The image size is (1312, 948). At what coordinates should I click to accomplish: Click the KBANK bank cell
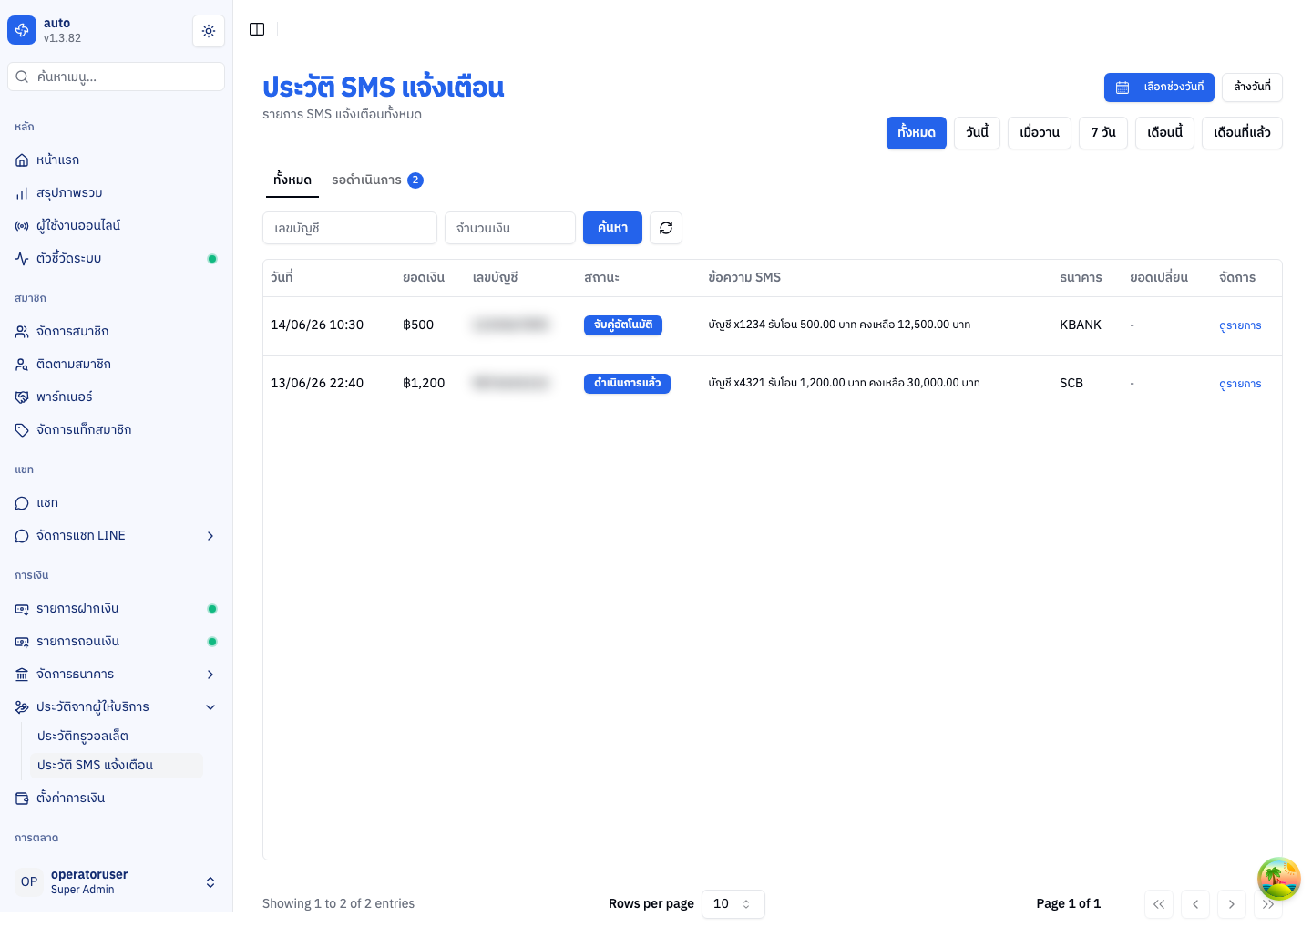click(1081, 325)
